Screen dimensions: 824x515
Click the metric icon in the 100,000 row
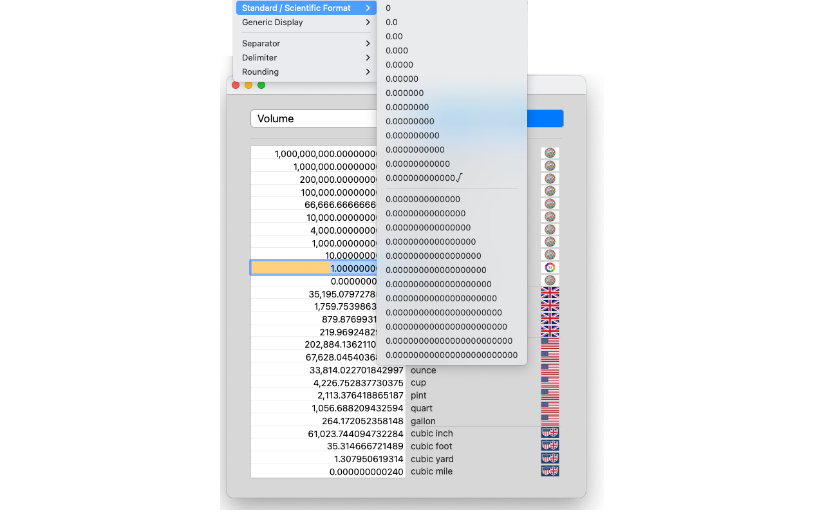point(550,191)
